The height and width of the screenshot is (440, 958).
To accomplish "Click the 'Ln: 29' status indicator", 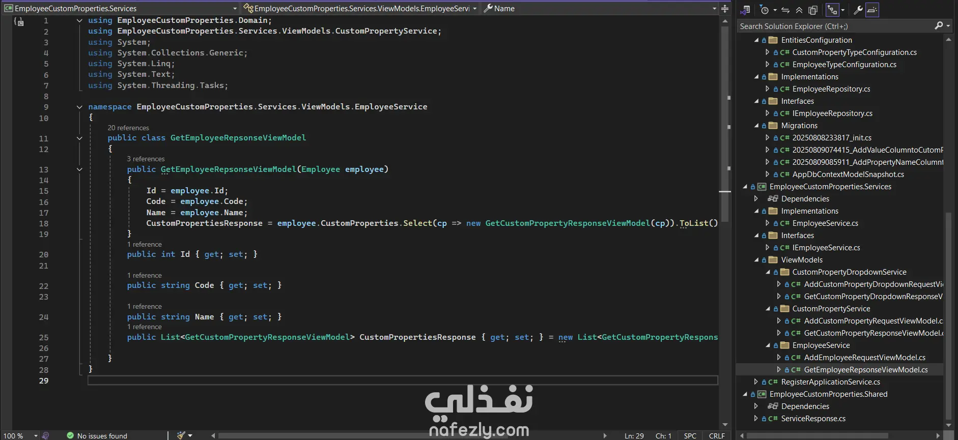I will click(634, 435).
